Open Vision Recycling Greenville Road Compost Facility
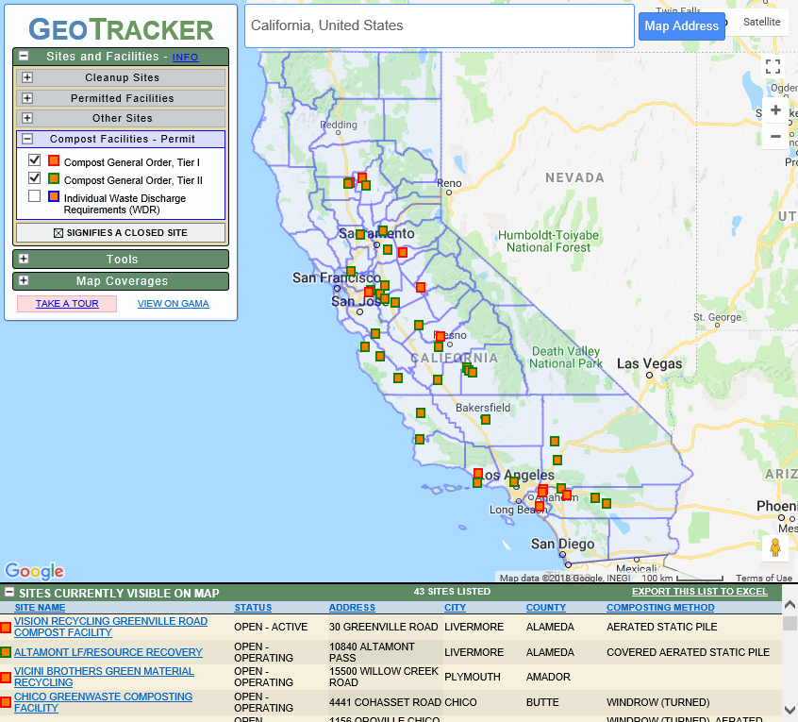Image resolution: width=798 pixels, height=722 pixels. click(x=110, y=627)
